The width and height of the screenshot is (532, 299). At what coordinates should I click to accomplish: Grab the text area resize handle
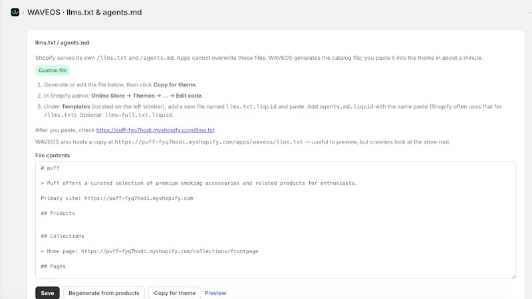pyautogui.click(x=513, y=276)
